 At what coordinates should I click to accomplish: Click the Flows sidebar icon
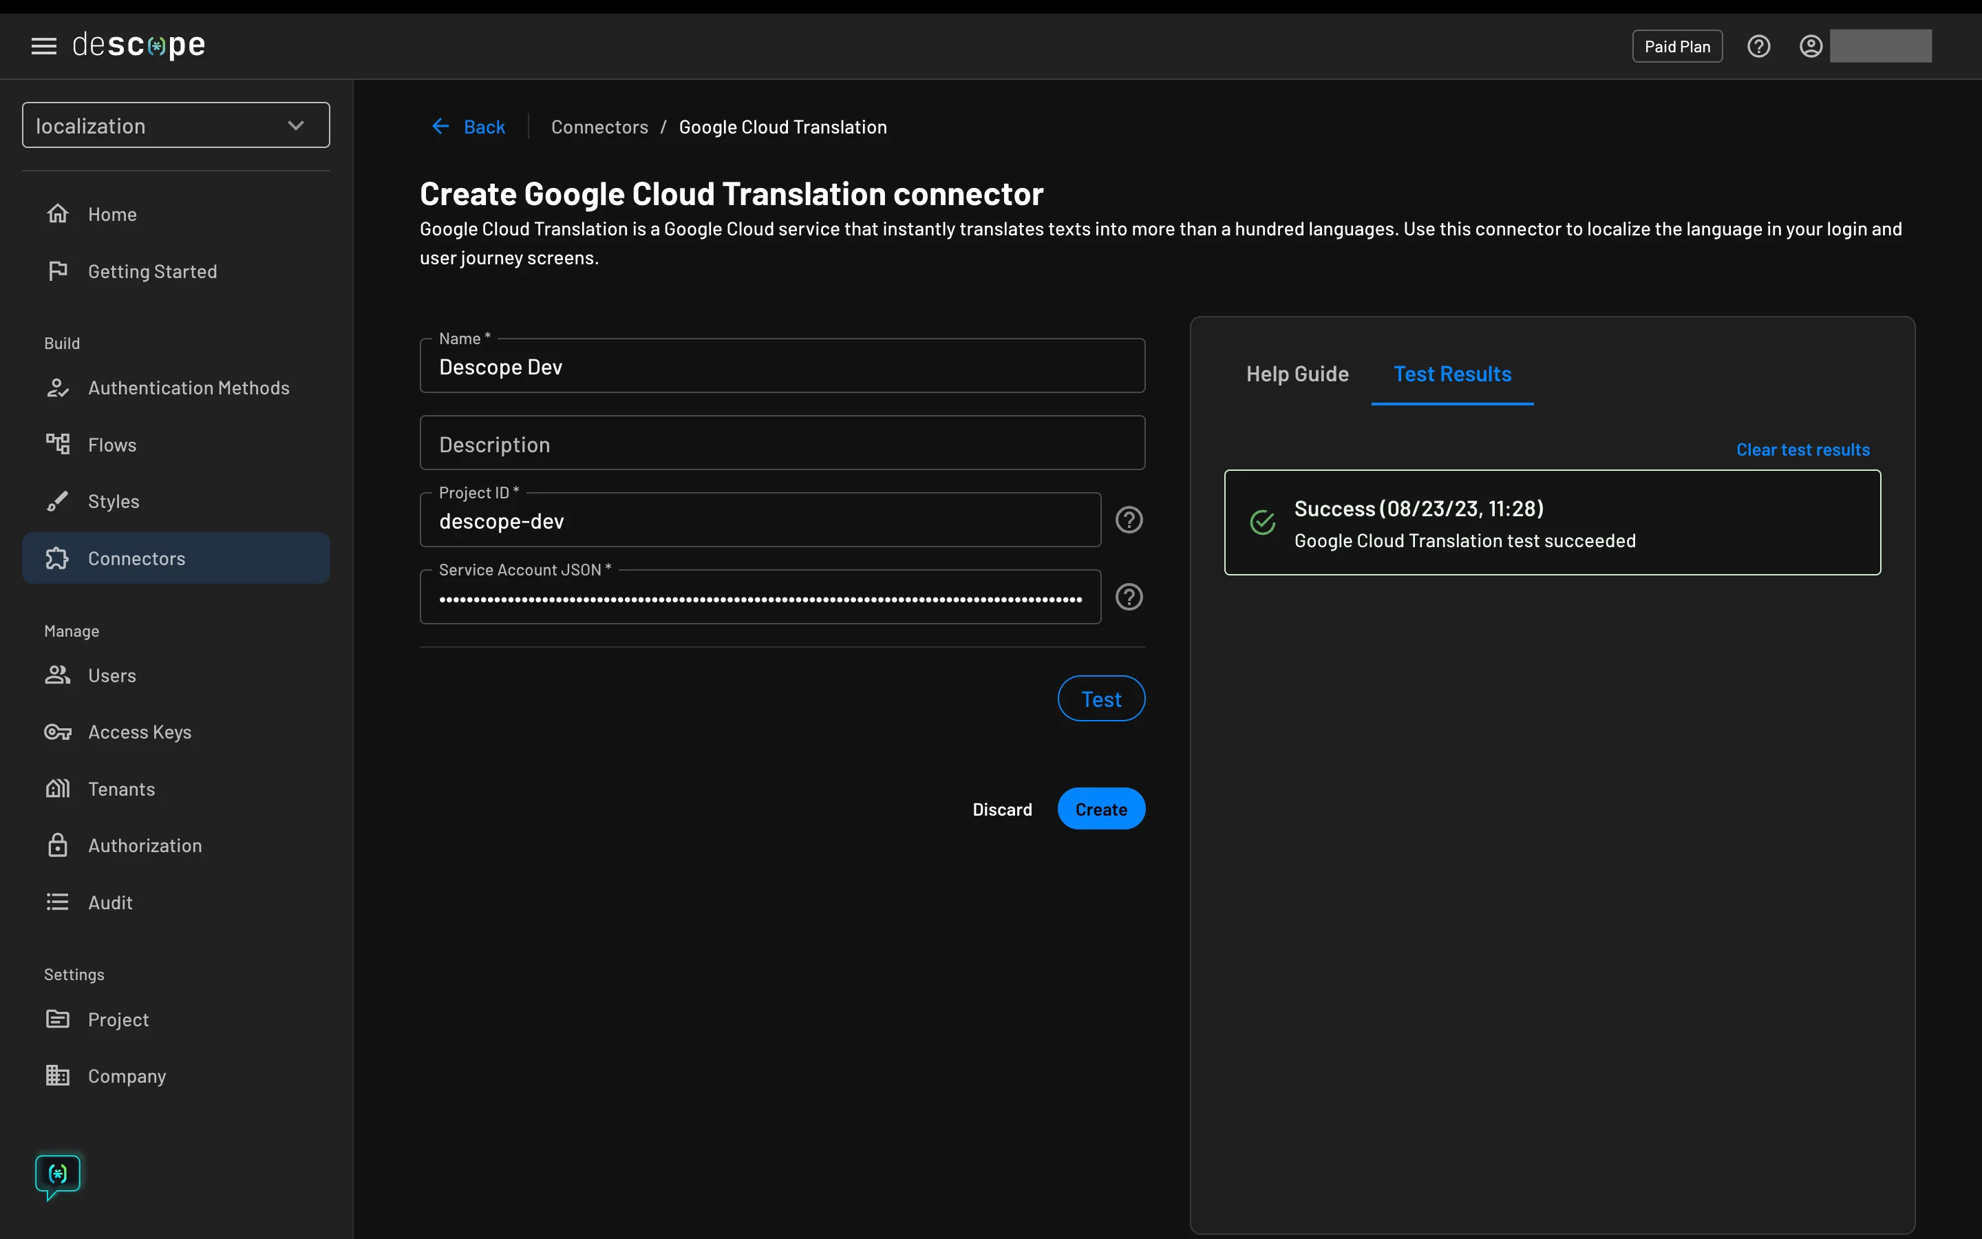tap(57, 444)
